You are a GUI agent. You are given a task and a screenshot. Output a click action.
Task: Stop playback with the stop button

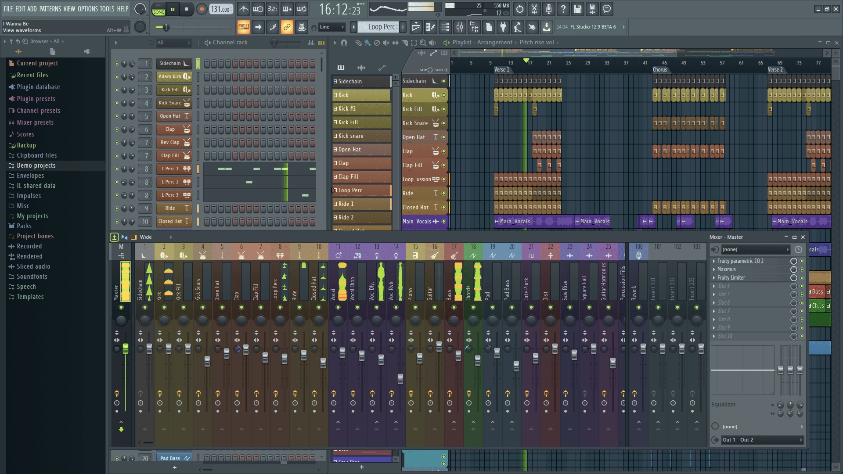pos(187,9)
